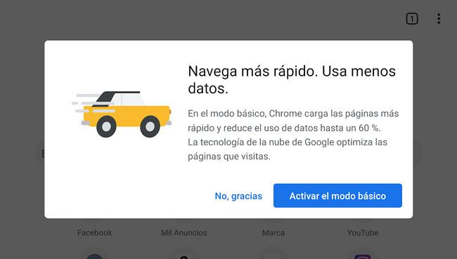Viewport: 457px width, 259px height.
Task: Click 'Activar el modo básico' button
Action: click(x=337, y=196)
